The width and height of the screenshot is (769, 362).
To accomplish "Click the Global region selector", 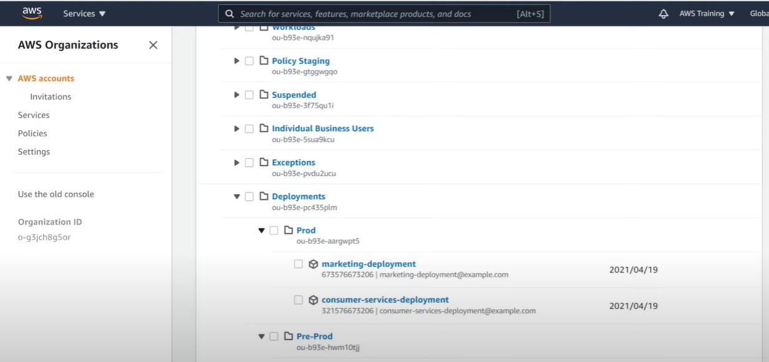I will (759, 14).
